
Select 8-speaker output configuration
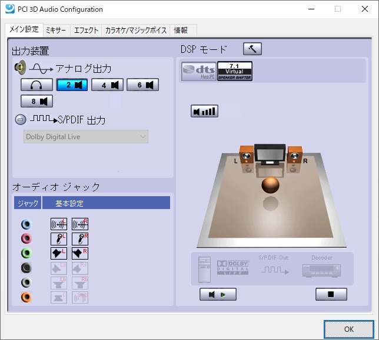36,101
